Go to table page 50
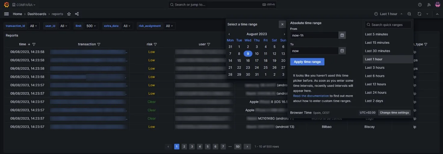This screenshot has width=443, height=154. coord(238,146)
